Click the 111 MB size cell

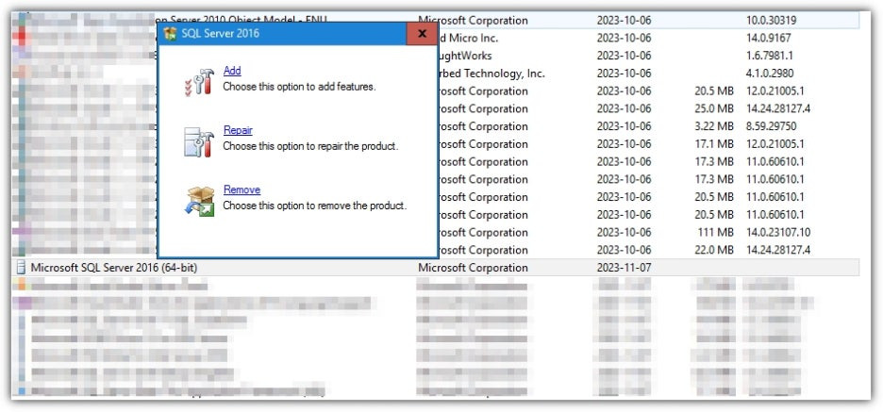coord(716,233)
